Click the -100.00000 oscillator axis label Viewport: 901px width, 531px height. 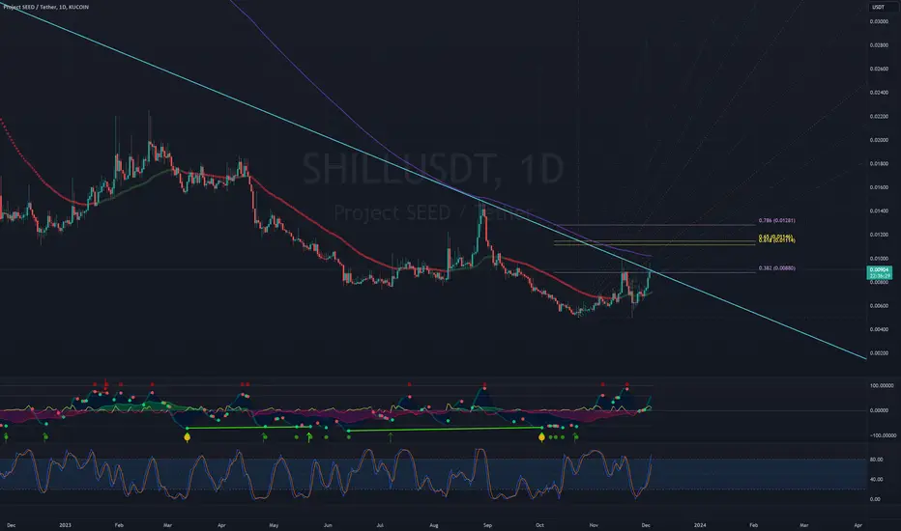click(x=882, y=435)
